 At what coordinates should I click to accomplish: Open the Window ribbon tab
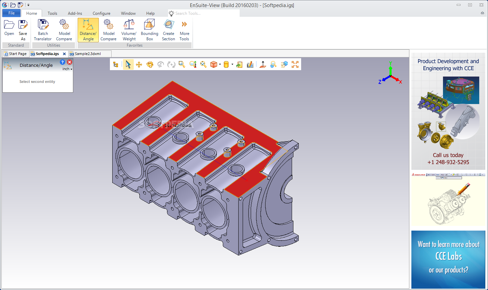point(128,13)
